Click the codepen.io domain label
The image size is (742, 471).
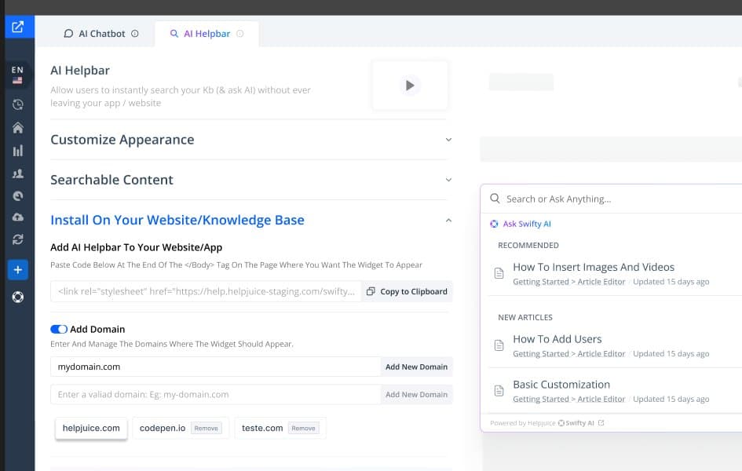163,428
